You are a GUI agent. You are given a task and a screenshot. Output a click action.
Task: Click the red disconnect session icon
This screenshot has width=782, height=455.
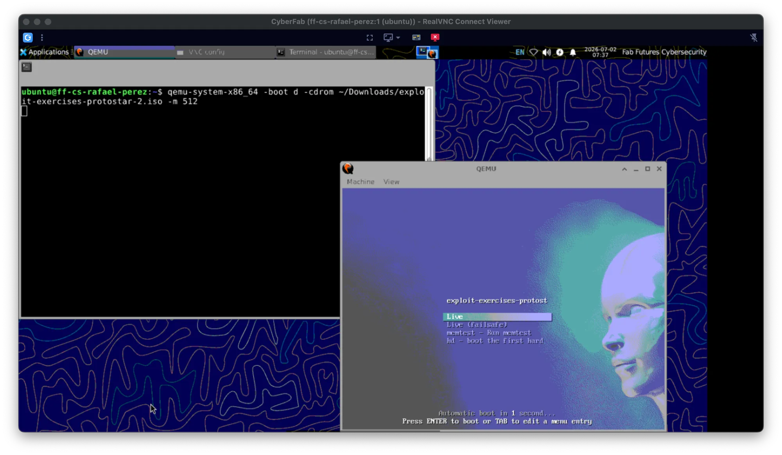(x=435, y=37)
